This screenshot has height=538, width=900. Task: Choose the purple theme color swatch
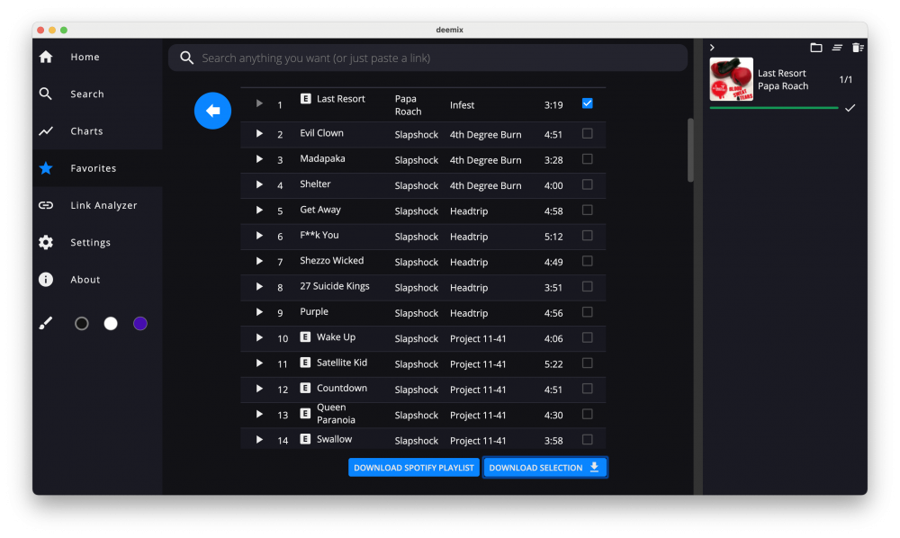(x=140, y=324)
